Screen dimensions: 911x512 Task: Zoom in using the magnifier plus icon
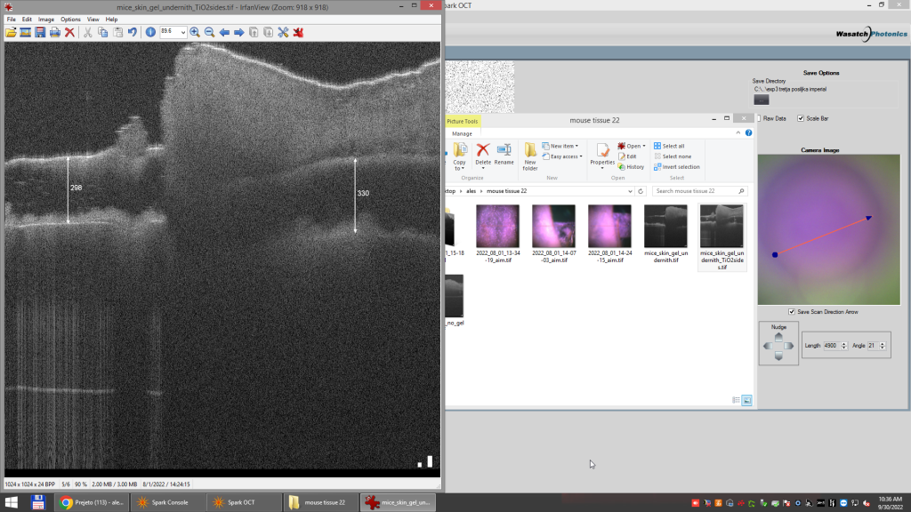click(x=195, y=32)
